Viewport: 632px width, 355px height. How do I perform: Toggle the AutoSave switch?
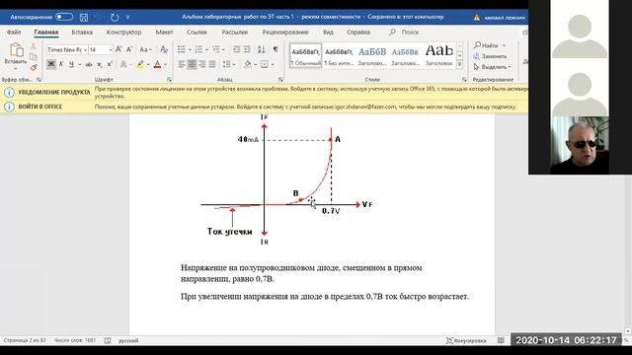pyautogui.click(x=64, y=17)
